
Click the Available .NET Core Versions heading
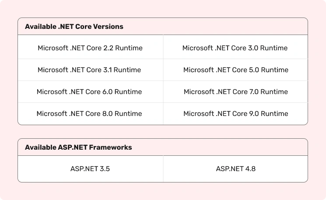[x=74, y=27]
